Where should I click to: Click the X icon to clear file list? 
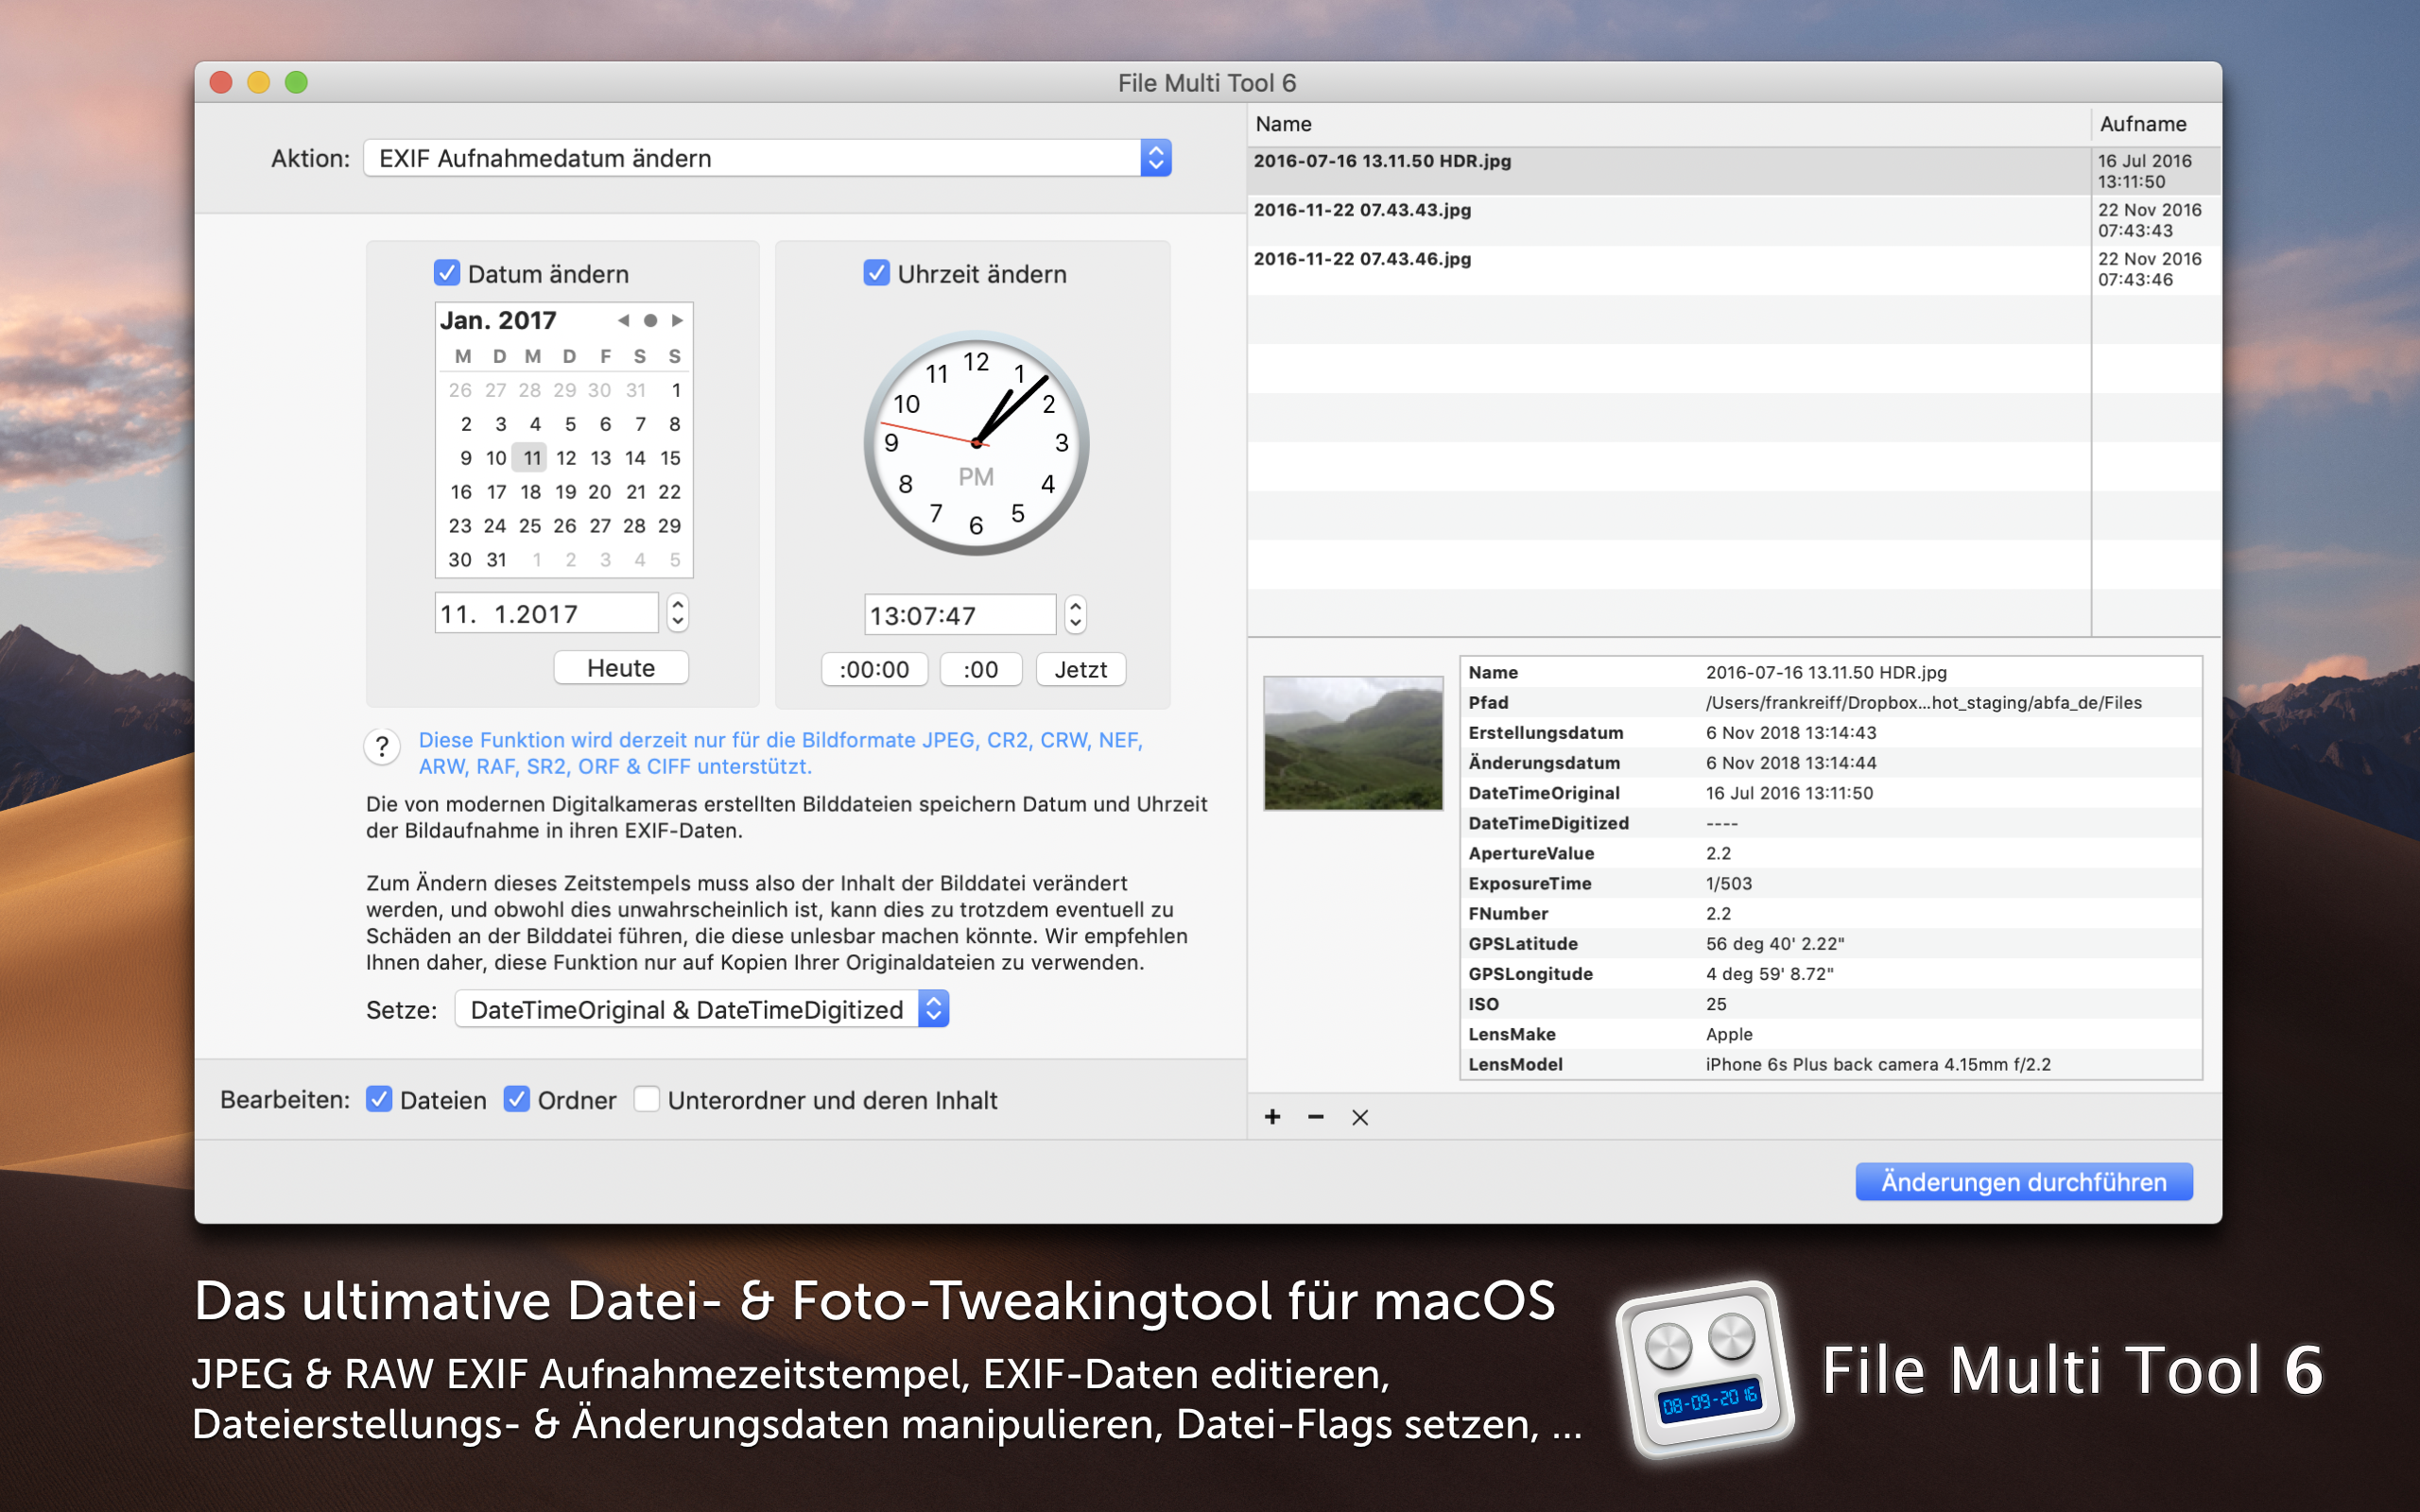tap(1360, 1118)
